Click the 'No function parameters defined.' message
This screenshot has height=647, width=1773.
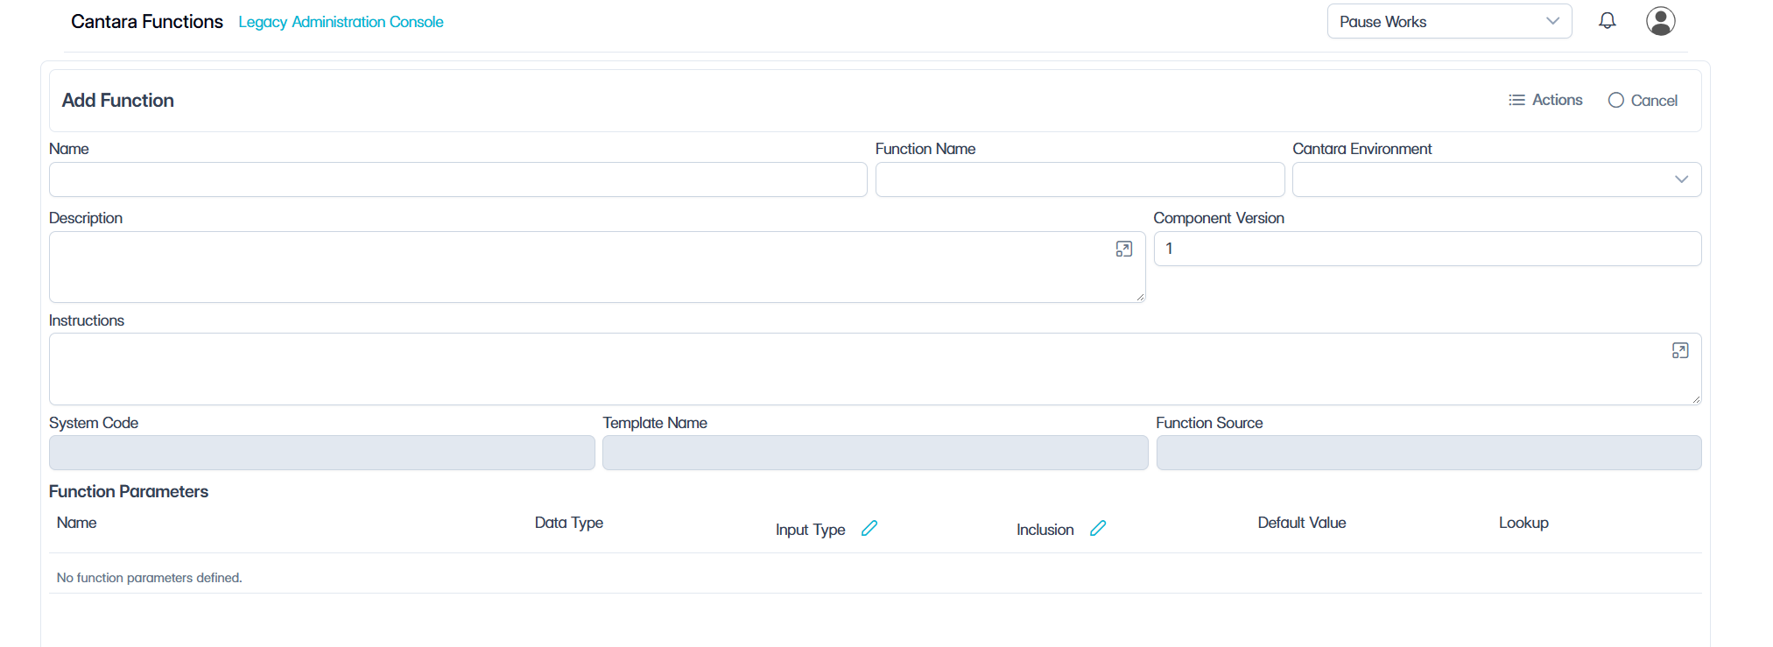tap(150, 578)
